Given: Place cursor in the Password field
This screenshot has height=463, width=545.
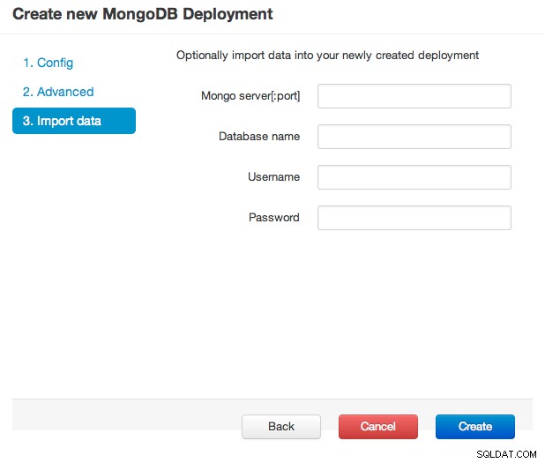Looking at the screenshot, I should (x=414, y=218).
